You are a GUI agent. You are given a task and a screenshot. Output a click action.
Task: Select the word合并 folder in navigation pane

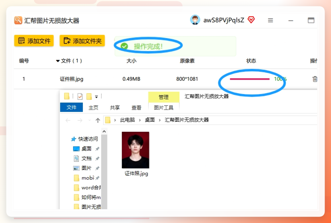pyautogui.click(x=91, y=188)
